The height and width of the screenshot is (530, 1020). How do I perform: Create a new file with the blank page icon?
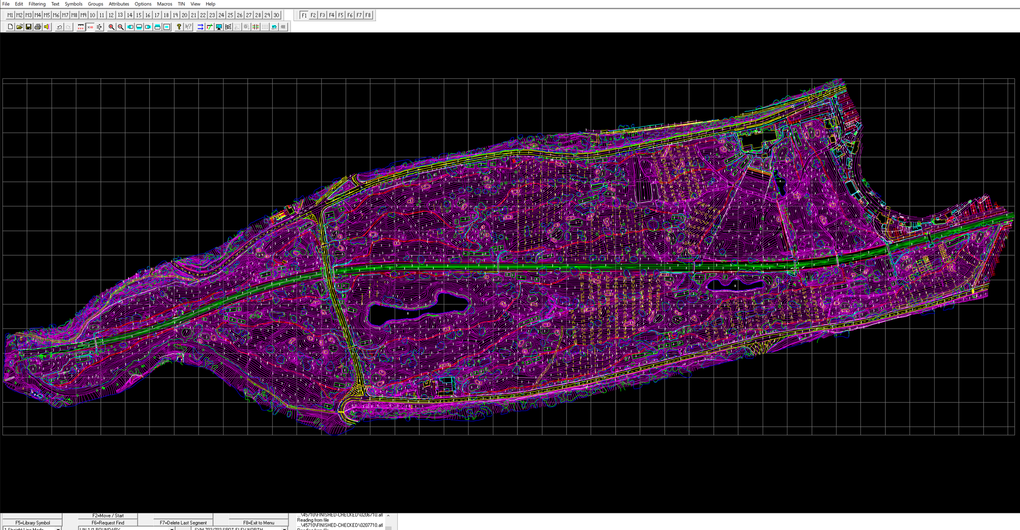point(10,27)
